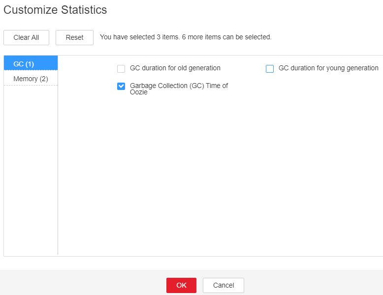Click the 'GC duration for young generation' label text
383x295 pixels.
click(x=328, y=68)
